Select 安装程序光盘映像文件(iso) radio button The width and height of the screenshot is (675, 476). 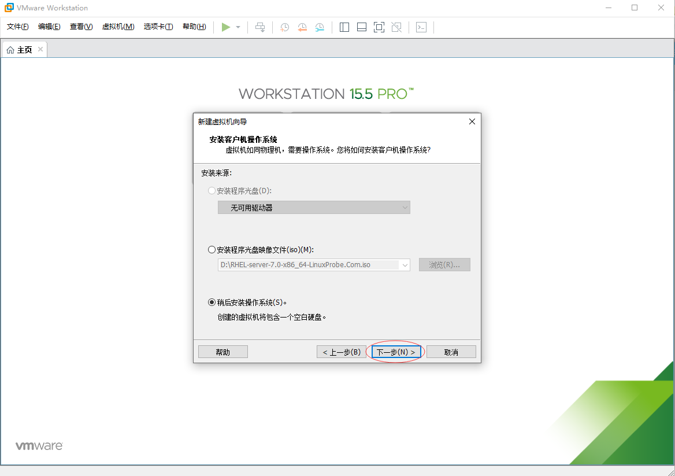click(x=212, y=249)
